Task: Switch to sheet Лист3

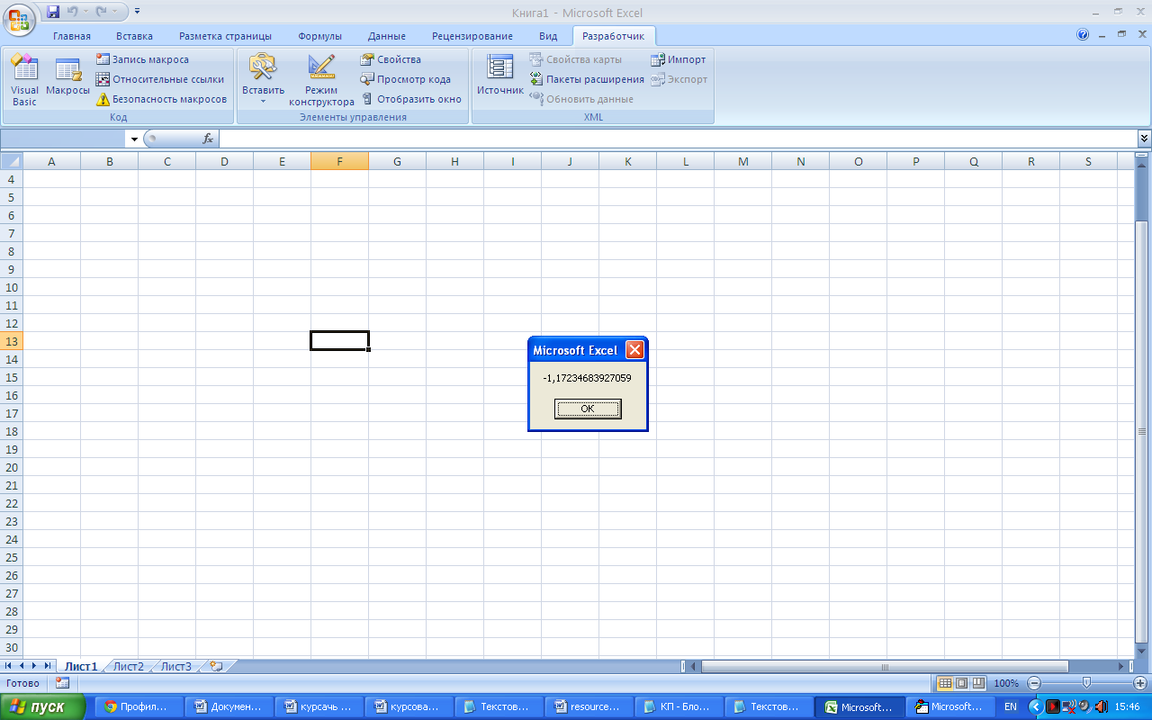Action: pyautogui.click(x=176, y=667)
